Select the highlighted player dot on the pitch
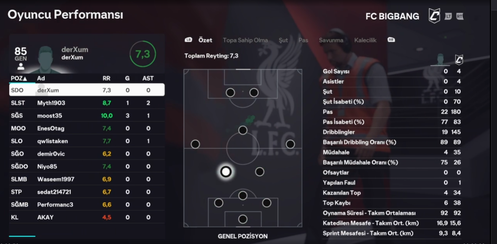Image resolution: width=497 pixels, height=244 pixels. [x=226, y=172]
